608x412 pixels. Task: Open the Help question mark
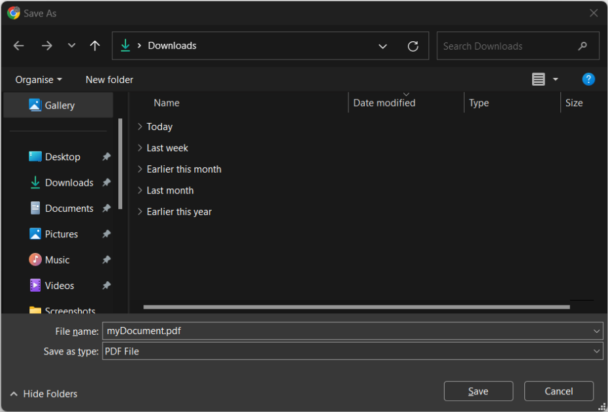(588, 79)
